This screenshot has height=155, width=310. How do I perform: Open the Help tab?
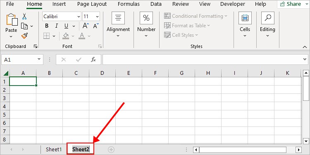(260, 4)
